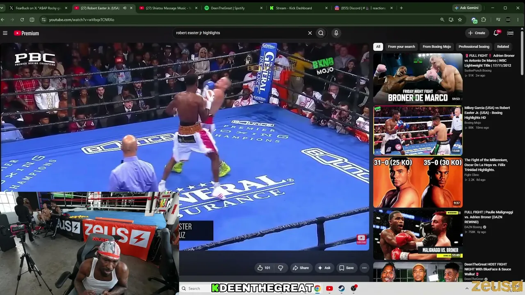525x295 pixels.
Task: Open the Install app icon in address bar
Action: tap(451, 20)
